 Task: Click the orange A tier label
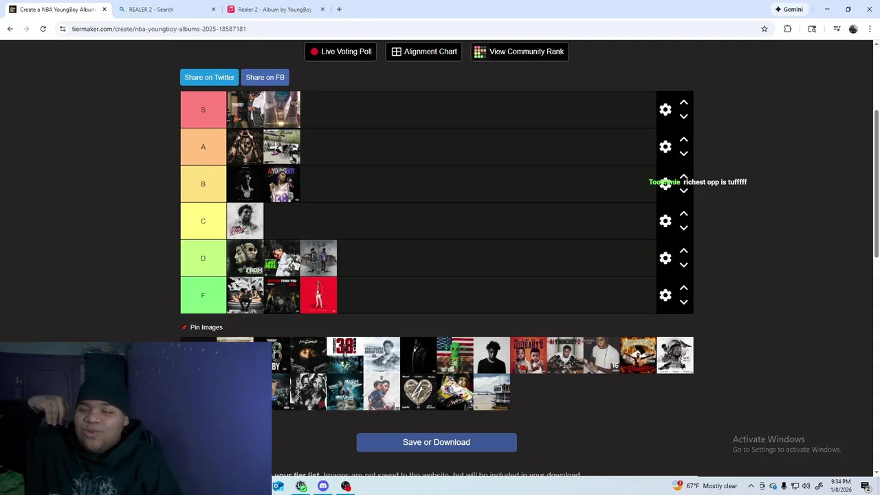point(203,147)
